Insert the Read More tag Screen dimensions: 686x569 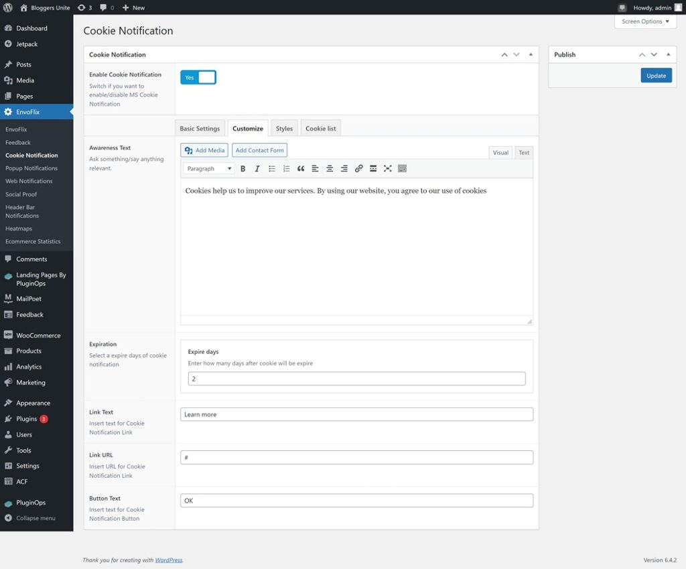point(372,168)
